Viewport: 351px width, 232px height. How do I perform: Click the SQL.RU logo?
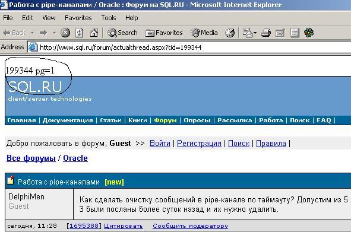coord(35,87)
